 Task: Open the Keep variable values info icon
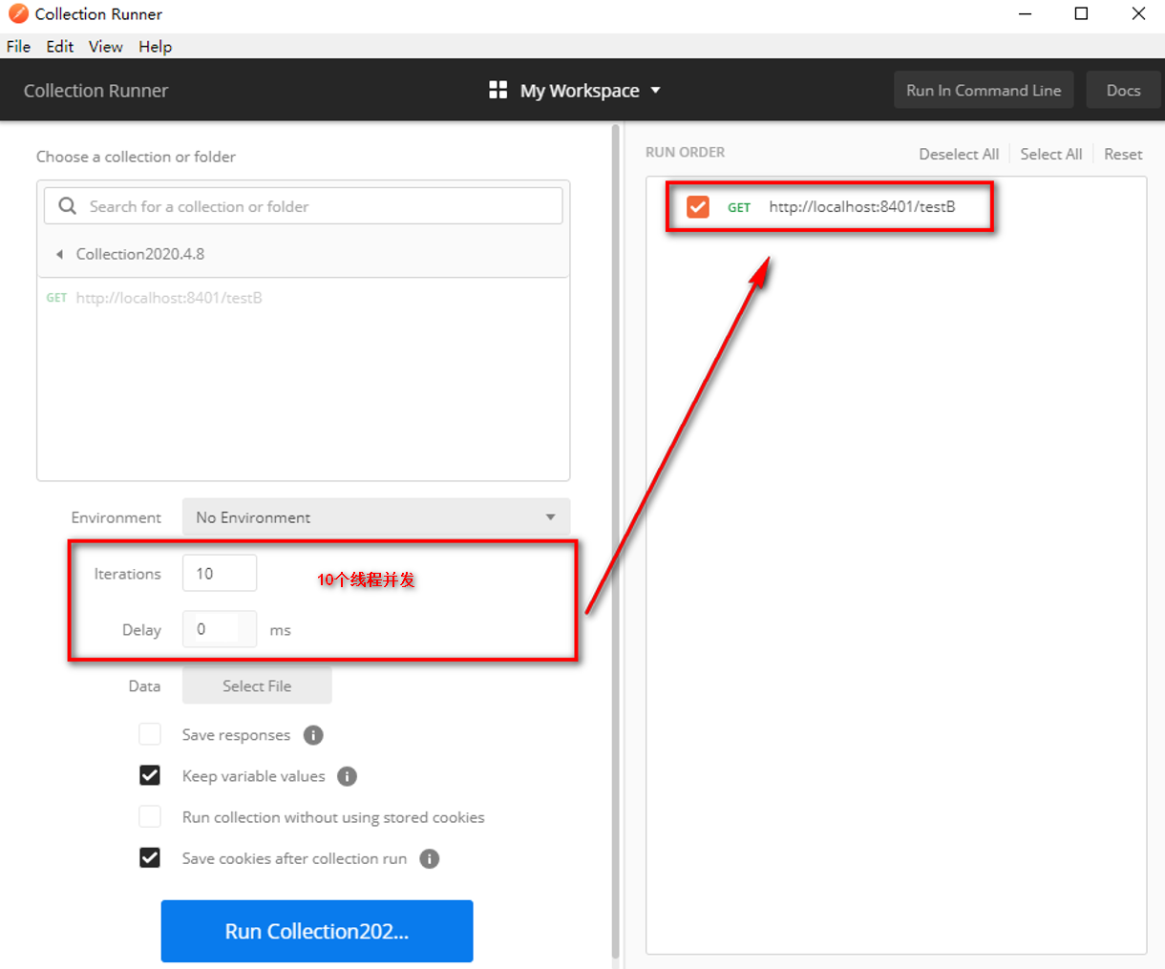click(348, 776)
